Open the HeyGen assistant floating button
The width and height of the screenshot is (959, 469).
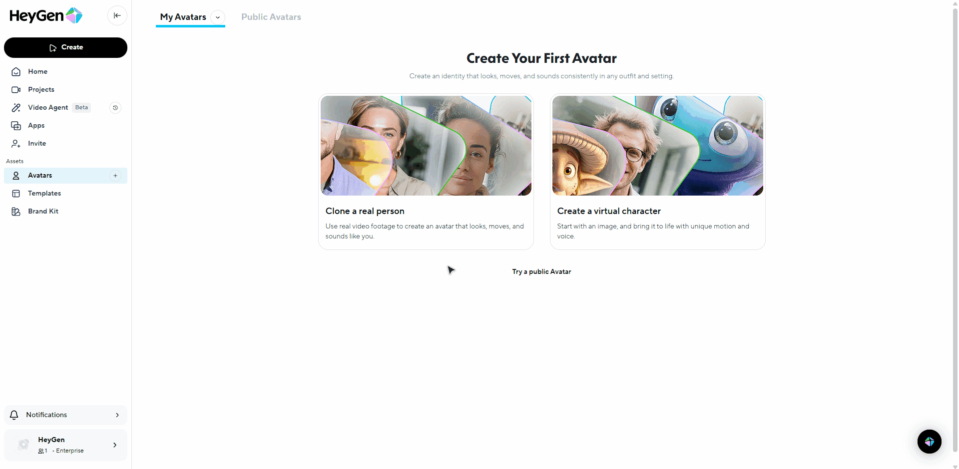pyautogui.click(x=929, y=442)
